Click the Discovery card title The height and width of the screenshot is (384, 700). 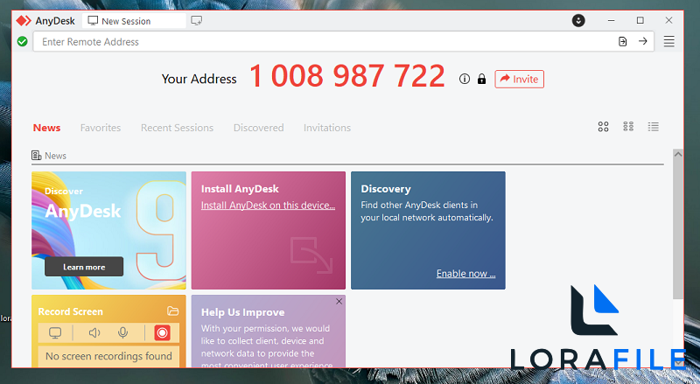pyautogui.click(x=386, y=189)
